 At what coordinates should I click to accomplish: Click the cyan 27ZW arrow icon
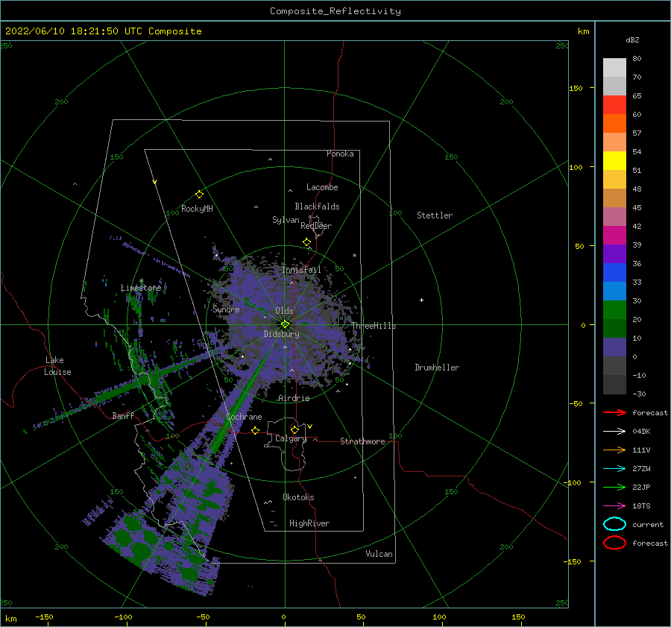[x=614, y=469]
